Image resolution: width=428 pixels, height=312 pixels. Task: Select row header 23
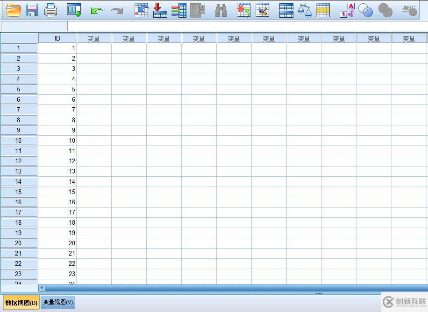[x=19, y=274]
